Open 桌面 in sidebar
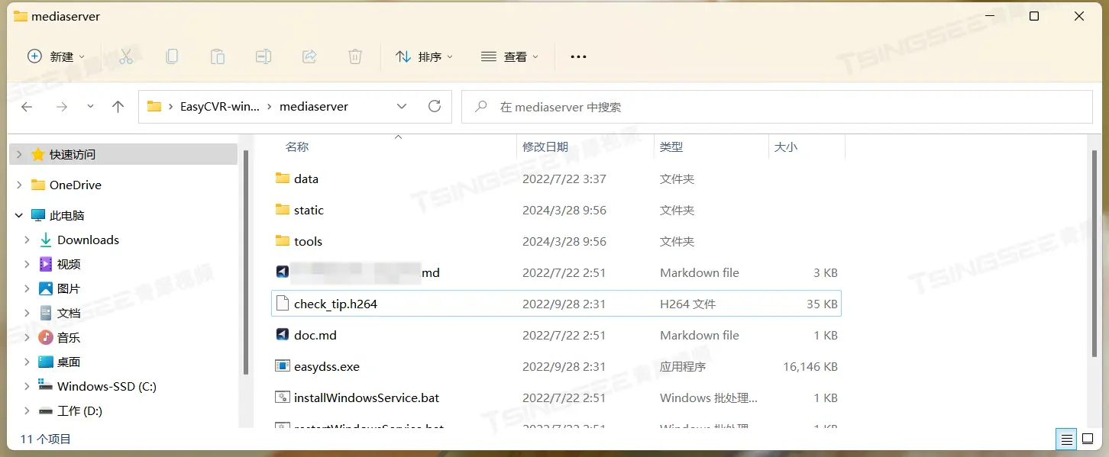This screenshot has width=1109, height=457. (x=69, y=362)
